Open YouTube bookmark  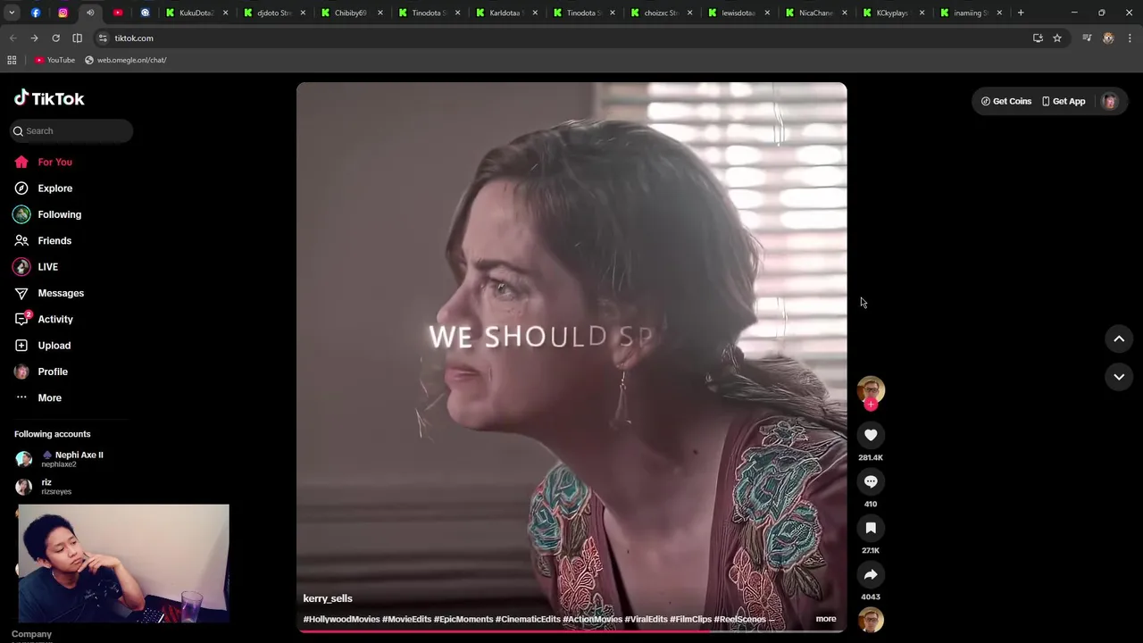[x=54, y=60]
